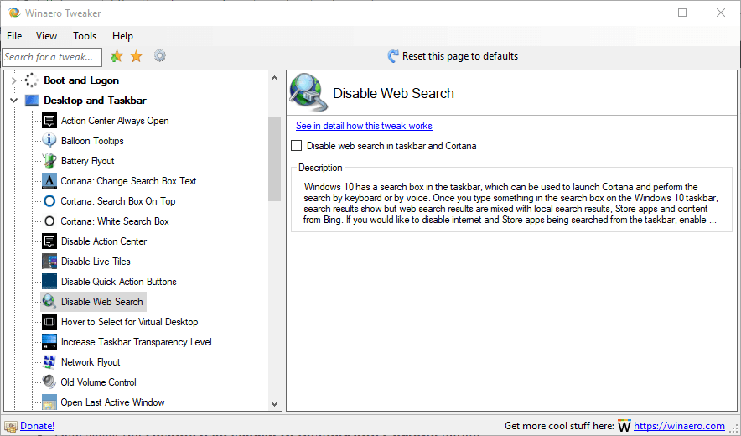This screenshot has width=741, height=436.
Task: Click the tree scrollbar down arrow
Action: point(275,404)
